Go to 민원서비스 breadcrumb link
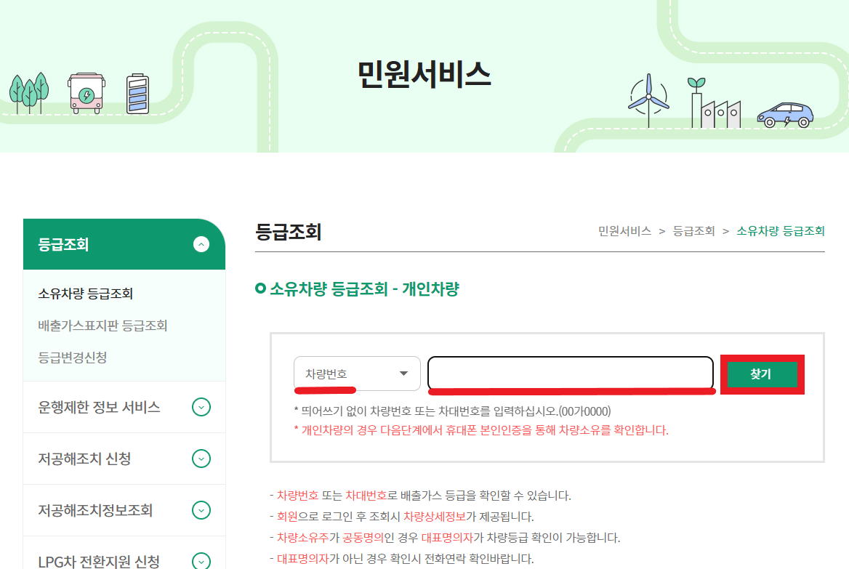This screenshot has width=849, height=569. click(x=624, y=231)
